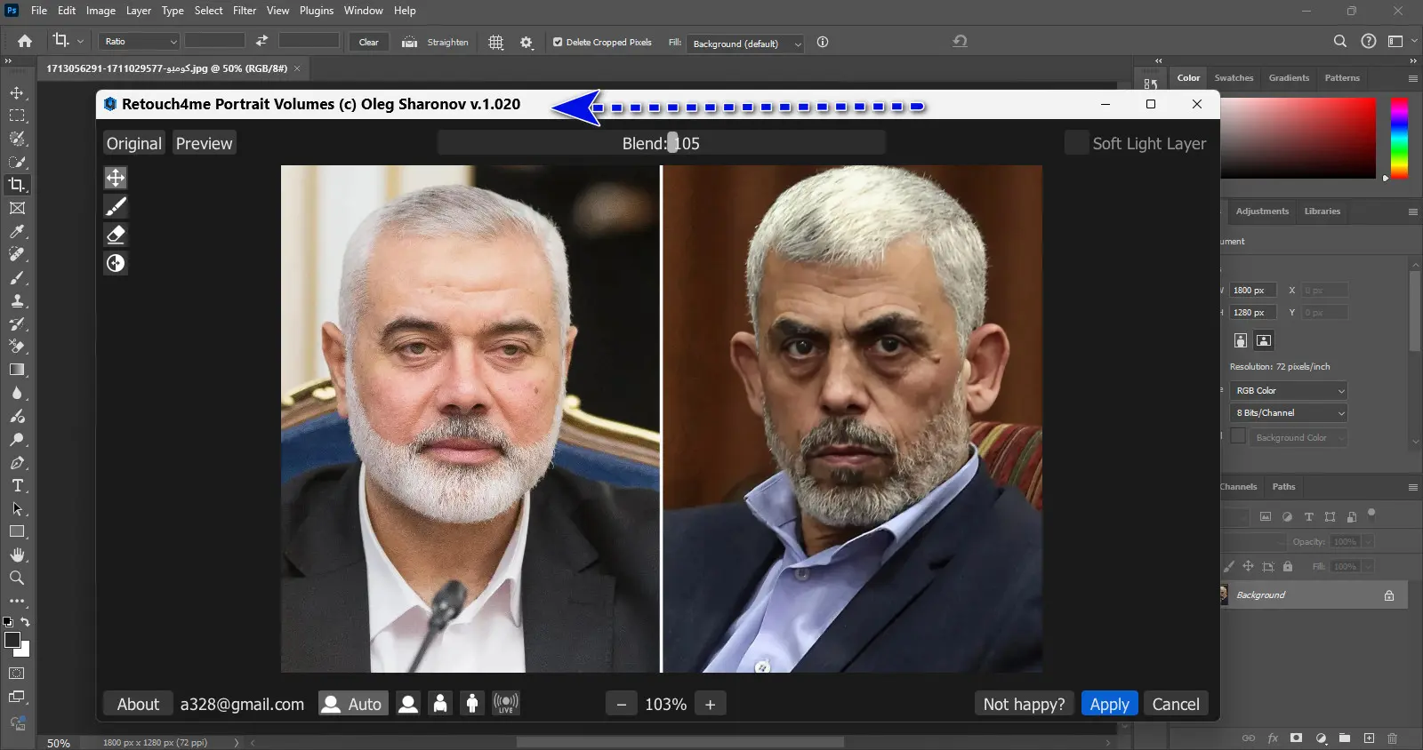Image resolution: width=1423 pixels, height=750 pixels.
Task: Adjust the Blend slider handle
Action: click(672, 143)
